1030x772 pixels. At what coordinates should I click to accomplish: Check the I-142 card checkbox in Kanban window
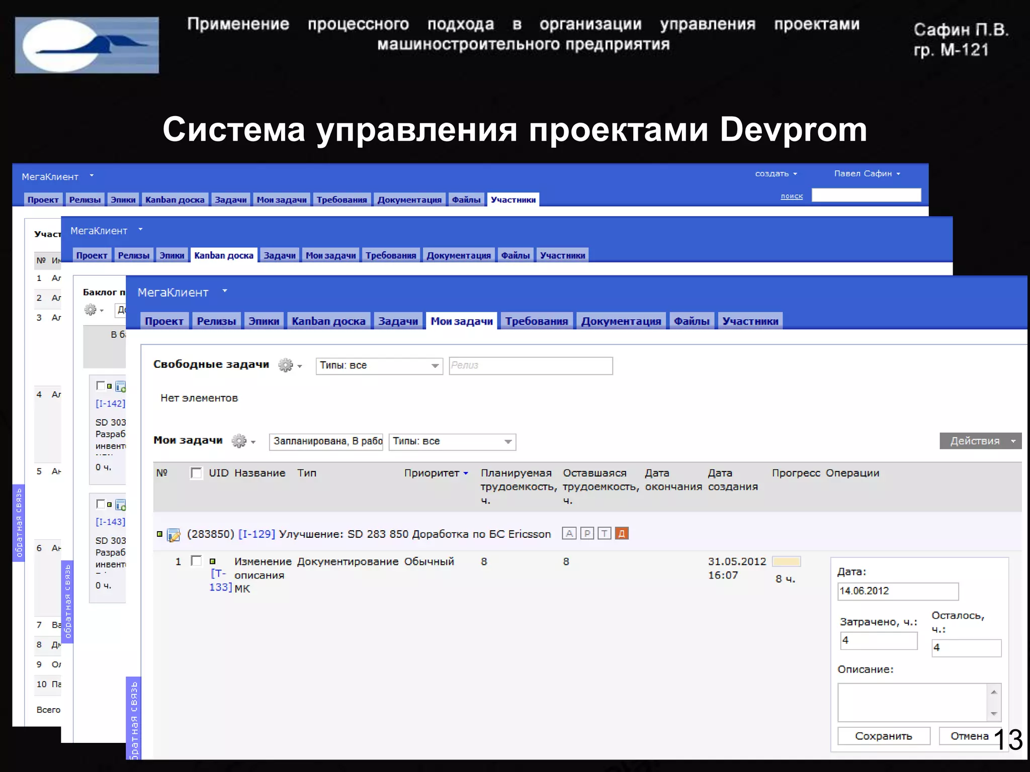click(x=101, y=385)
